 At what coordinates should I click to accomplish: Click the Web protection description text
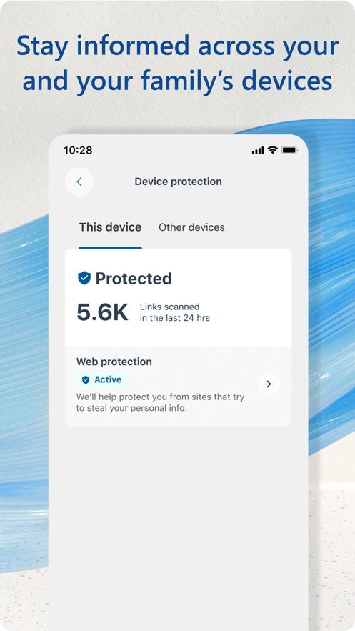click(x=160, y=402)
